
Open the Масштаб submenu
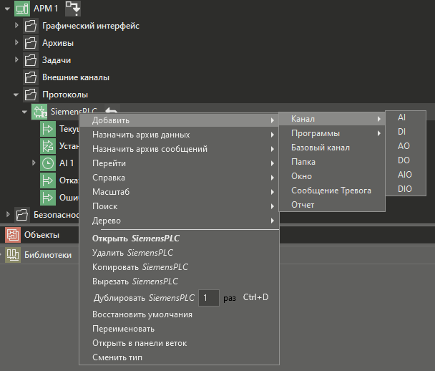(179, 192)
